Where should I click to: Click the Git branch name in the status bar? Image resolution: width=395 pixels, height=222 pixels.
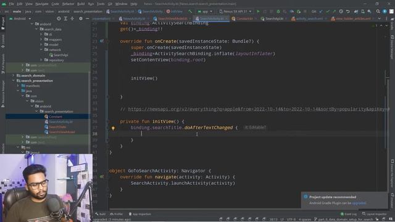point(344,220)
